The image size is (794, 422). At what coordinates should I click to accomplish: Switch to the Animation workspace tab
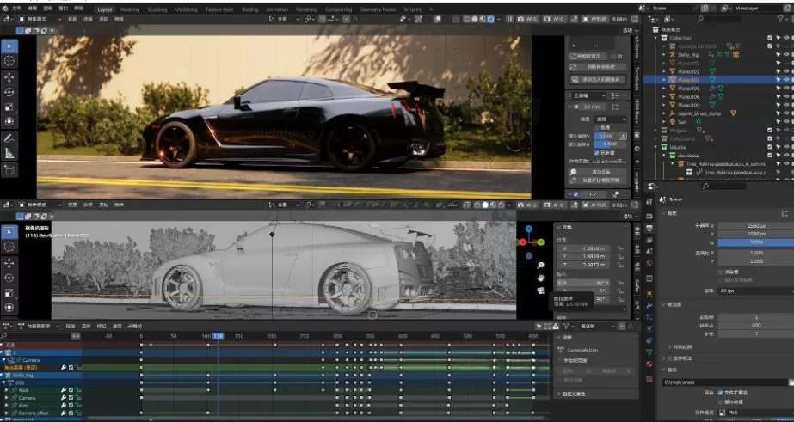pyautogui.click(x=278, y=9)
